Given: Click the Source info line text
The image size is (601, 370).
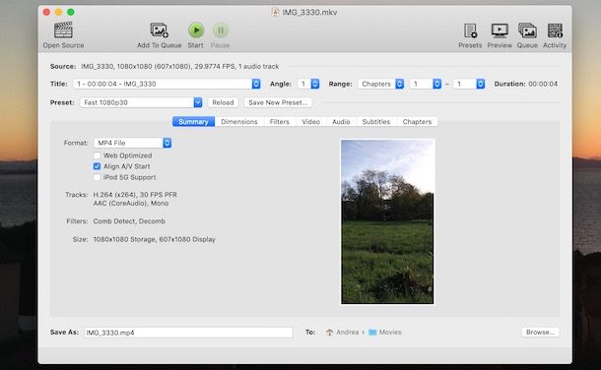Looking at the screenshot, I should [x=179, y=67].
